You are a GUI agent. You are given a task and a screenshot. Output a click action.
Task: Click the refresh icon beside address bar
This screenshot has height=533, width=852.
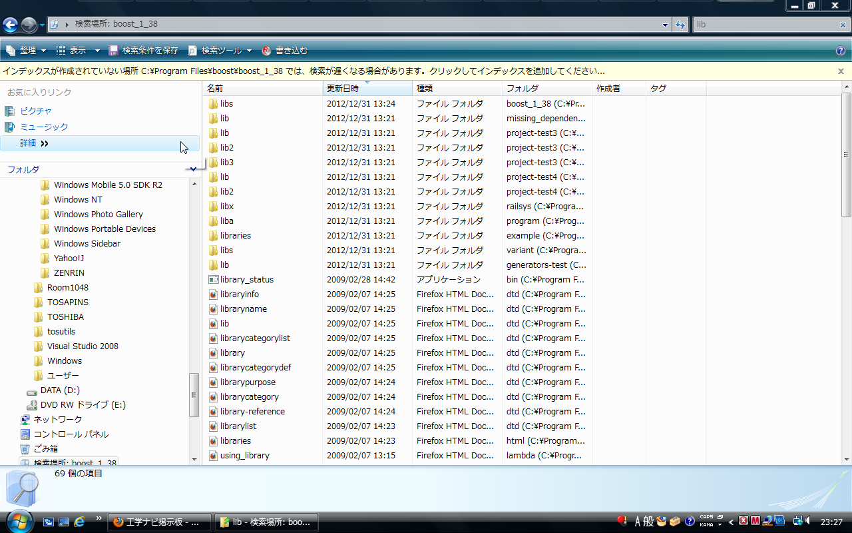680,25
